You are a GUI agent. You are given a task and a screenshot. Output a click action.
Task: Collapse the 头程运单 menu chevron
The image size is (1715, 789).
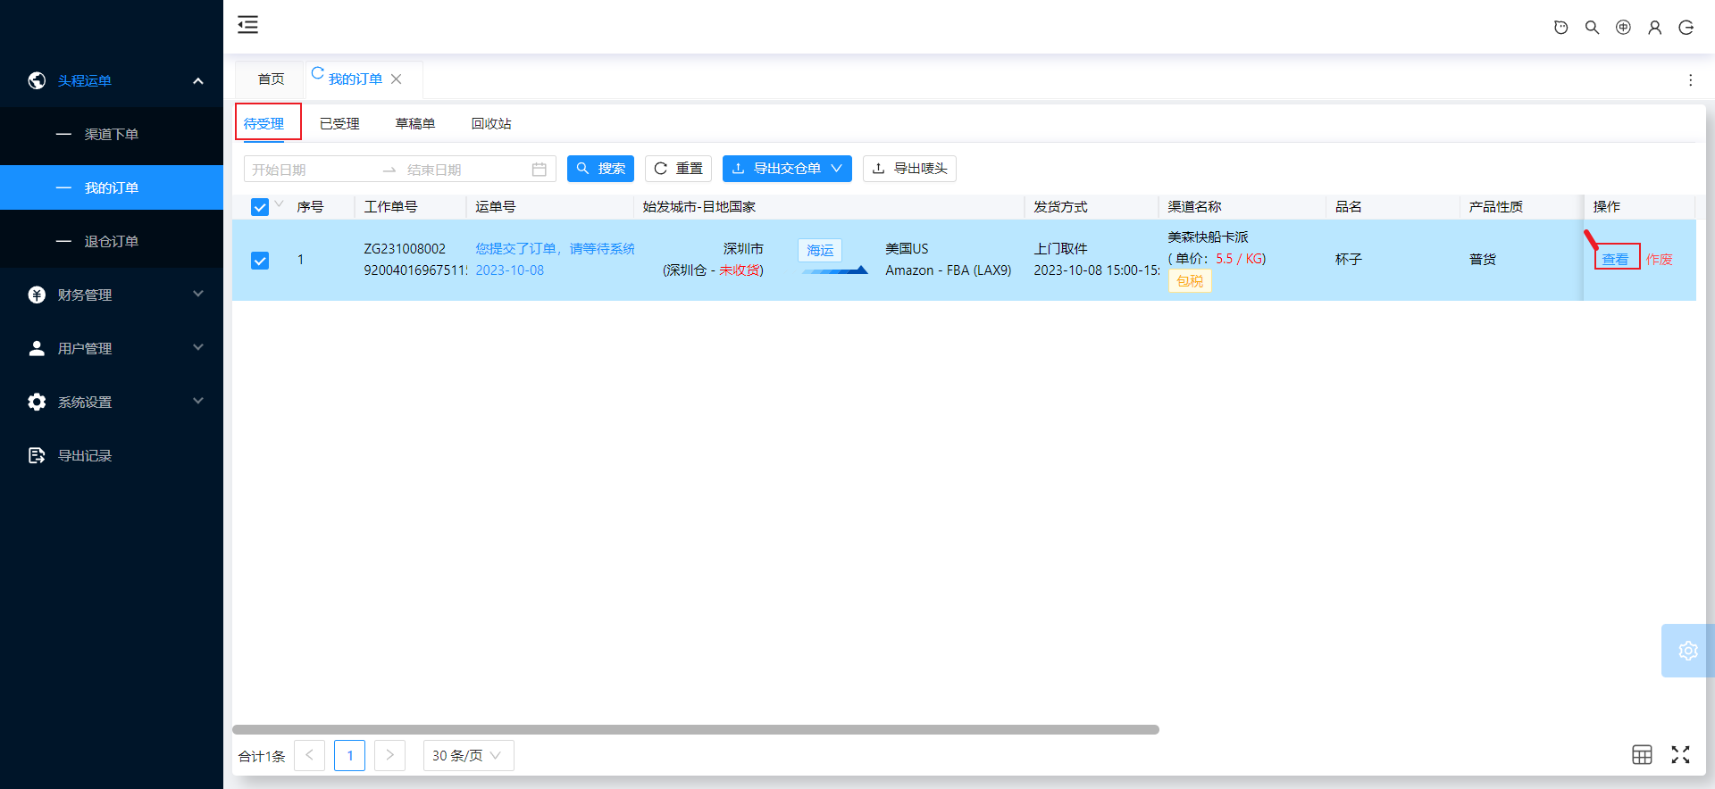click(x=198, y=81)
